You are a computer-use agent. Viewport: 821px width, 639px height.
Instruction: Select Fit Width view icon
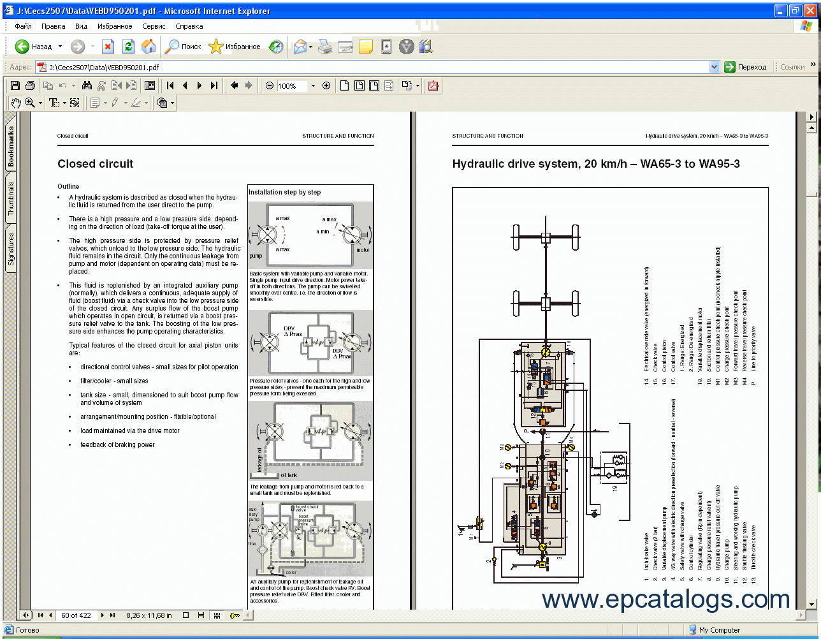coord(374,85)
